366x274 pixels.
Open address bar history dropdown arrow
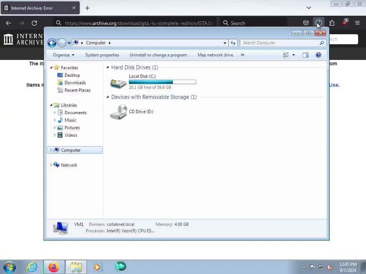point(225,43)
